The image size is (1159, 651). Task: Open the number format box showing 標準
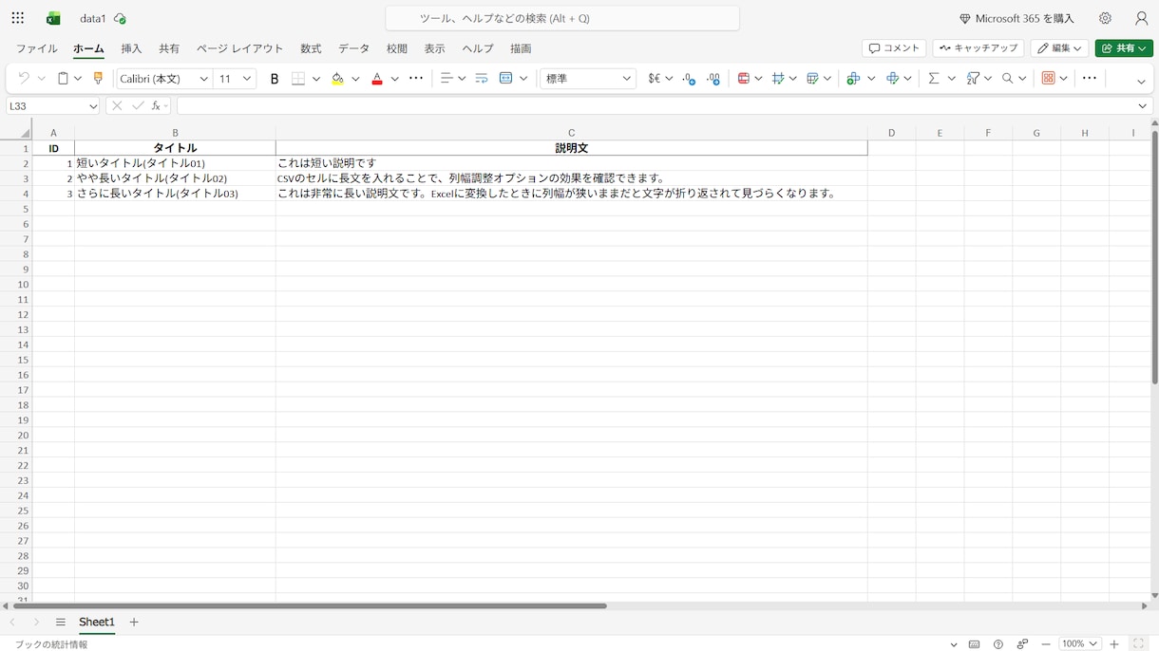(588, 79)
